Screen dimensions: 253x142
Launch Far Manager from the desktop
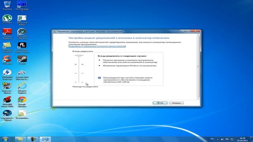point(22,6)
